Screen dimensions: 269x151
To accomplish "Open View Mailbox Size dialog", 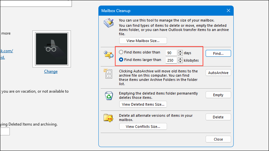I will point(143,41).
